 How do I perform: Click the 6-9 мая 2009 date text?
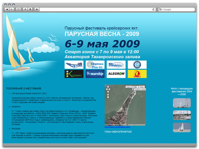(x=102, y=44)
